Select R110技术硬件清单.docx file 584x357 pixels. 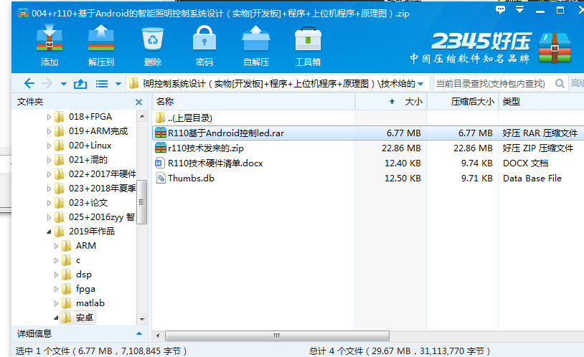pyautogui.click(x=368, y=163)
